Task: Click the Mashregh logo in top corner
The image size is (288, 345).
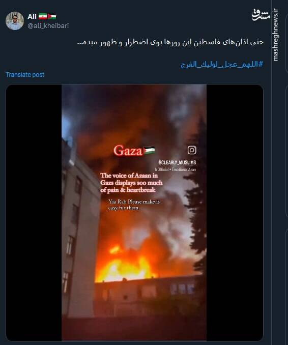Action: tap(261, 15)
